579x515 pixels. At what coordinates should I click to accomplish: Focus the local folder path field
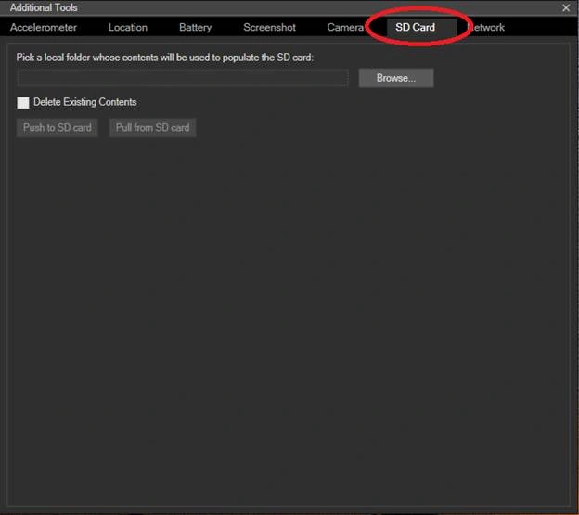point(183,78)
